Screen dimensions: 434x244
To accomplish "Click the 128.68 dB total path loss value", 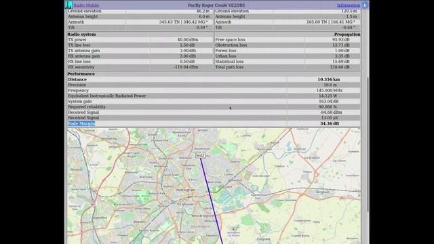I will pyautogui.click(x=340, y=67).
